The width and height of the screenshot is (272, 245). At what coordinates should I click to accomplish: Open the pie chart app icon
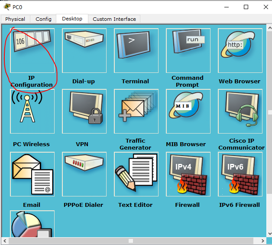(32, 224)
